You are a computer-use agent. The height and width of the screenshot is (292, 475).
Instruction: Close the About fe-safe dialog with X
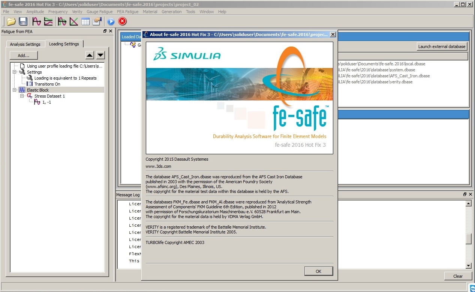tap(333, 35)
